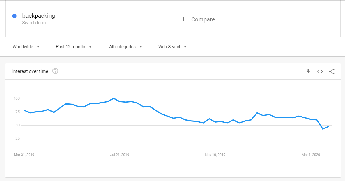This screenshot has height=181, width=345.
Task: Click the Interest over time heading
Action: tap(30, 71)
